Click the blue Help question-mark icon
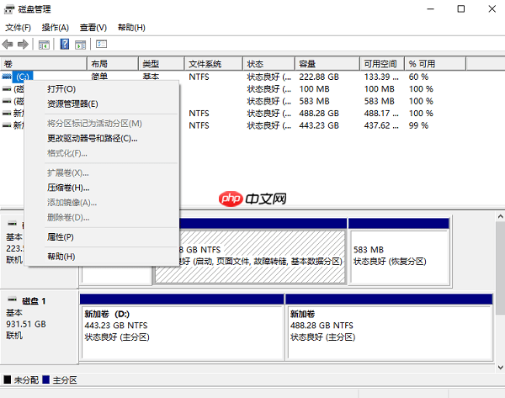Screen dimensions: 505x398 (65, 44)
